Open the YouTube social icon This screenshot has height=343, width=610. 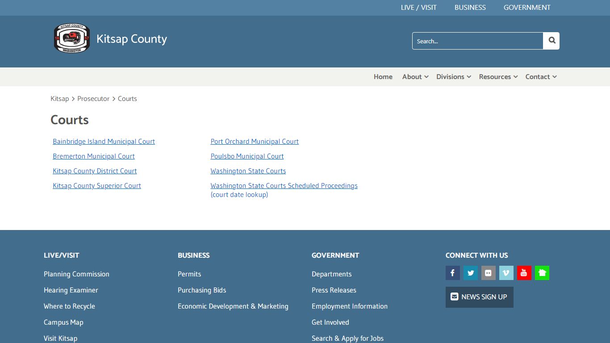(524, 273)
